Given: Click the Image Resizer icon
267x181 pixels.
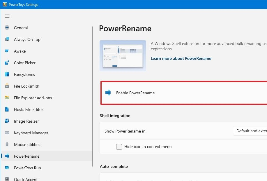Looking at the screenshot, I should tap(7, 121).
